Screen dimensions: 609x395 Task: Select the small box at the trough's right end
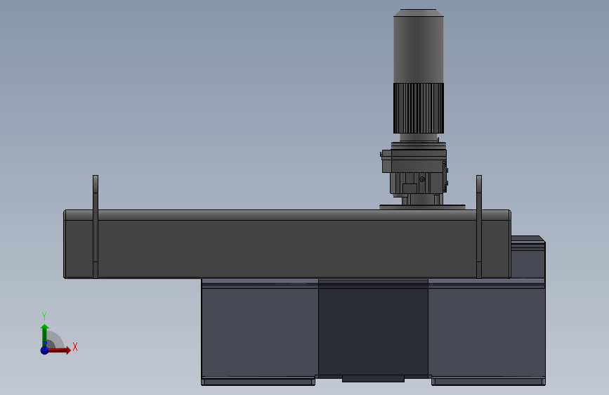pyautogui.click(x=528, y=257)
